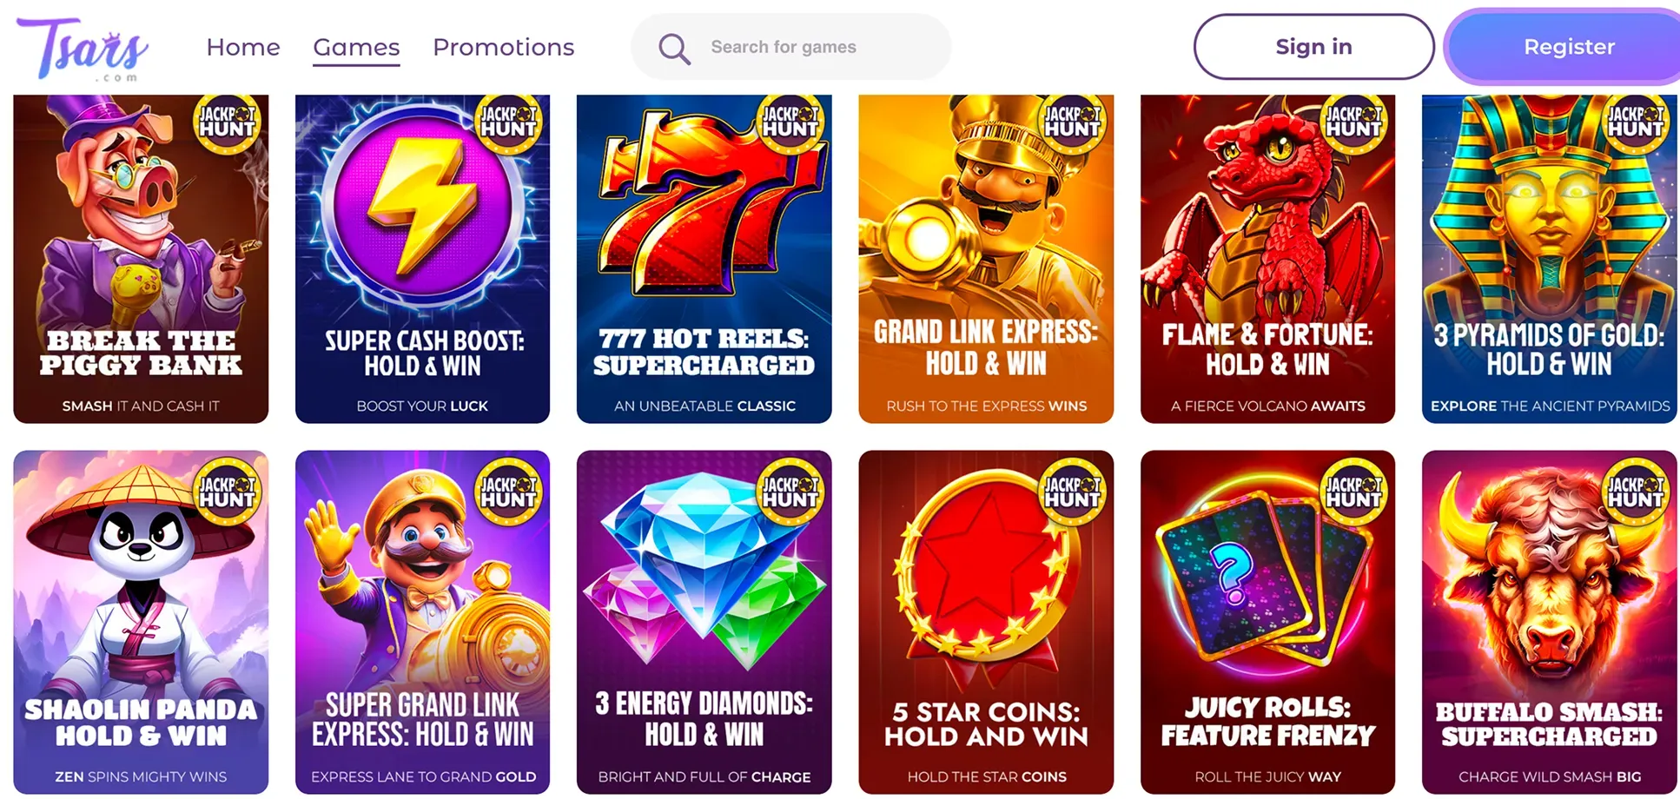Go to the Home page
1680x799 pixels.
coord(243,47)
